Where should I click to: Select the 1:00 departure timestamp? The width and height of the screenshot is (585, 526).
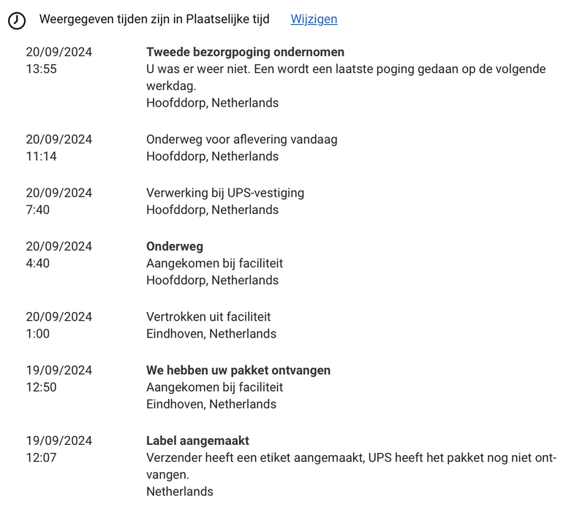38,334
